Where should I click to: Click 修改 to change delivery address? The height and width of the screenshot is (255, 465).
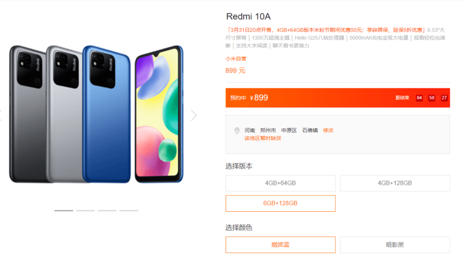[x=328, y=130]
